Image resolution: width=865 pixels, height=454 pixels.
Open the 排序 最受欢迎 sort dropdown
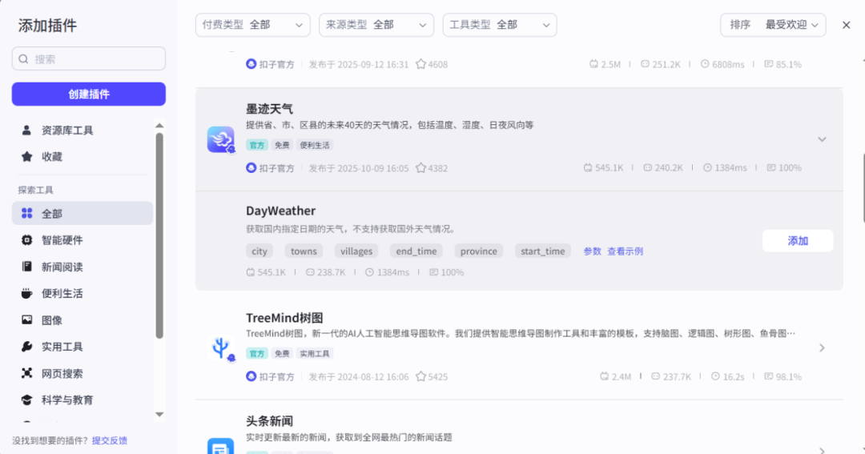(x=773, y=25)
